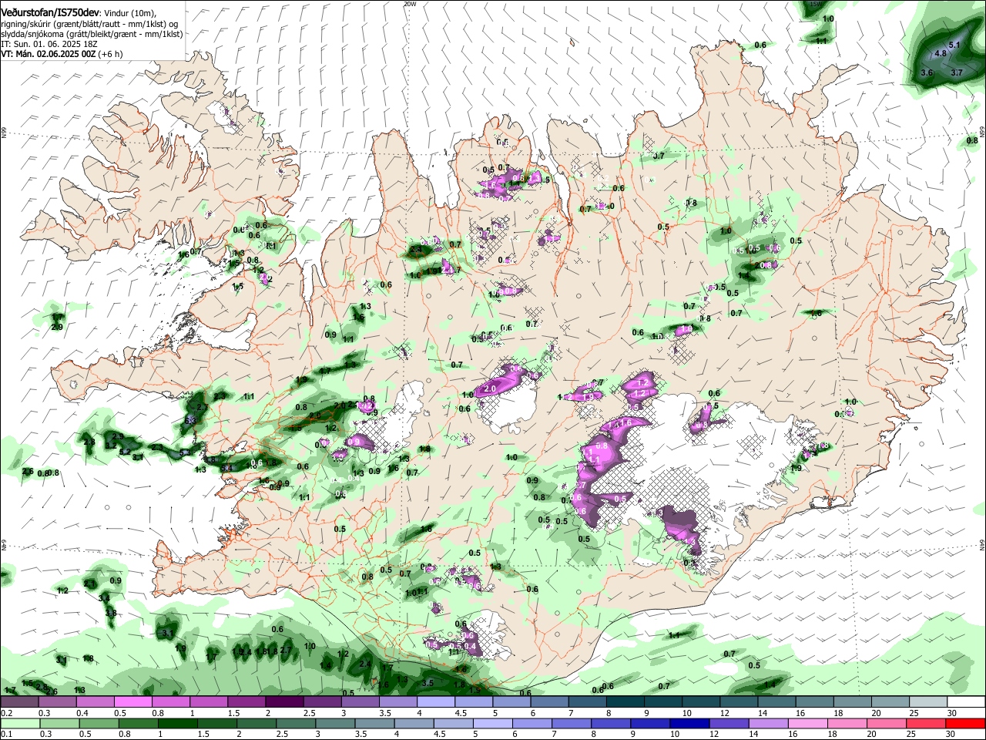Click the 'slydda/snjókoma' legend description line
986x740 pixels.
[92, 34]
